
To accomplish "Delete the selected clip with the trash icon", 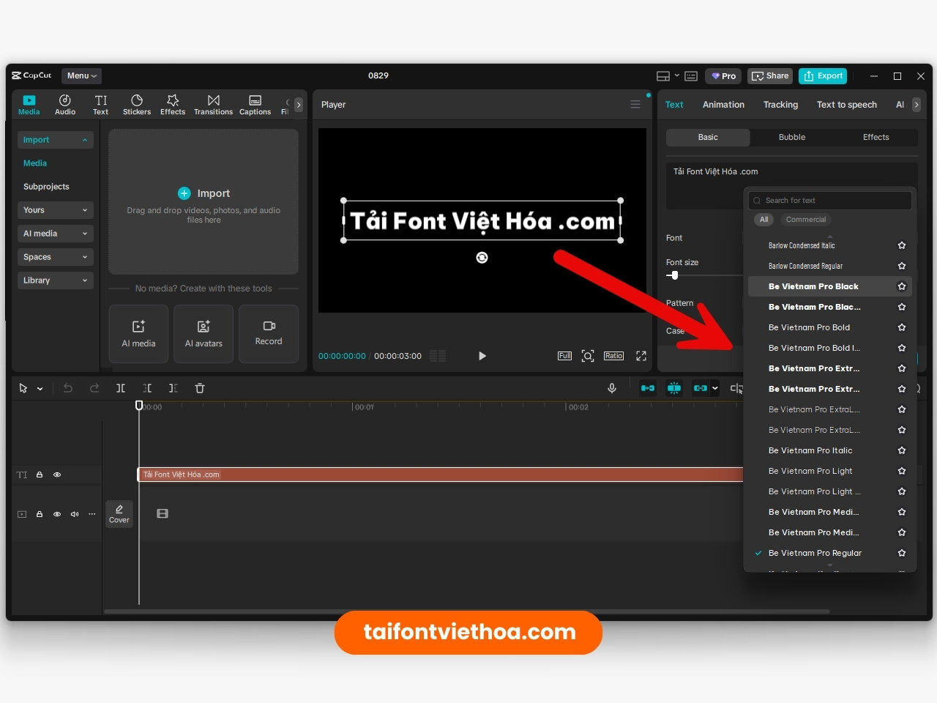I will (x=200, y=388).
